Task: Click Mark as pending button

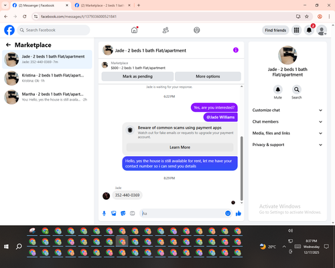Action: pos(137,76)
